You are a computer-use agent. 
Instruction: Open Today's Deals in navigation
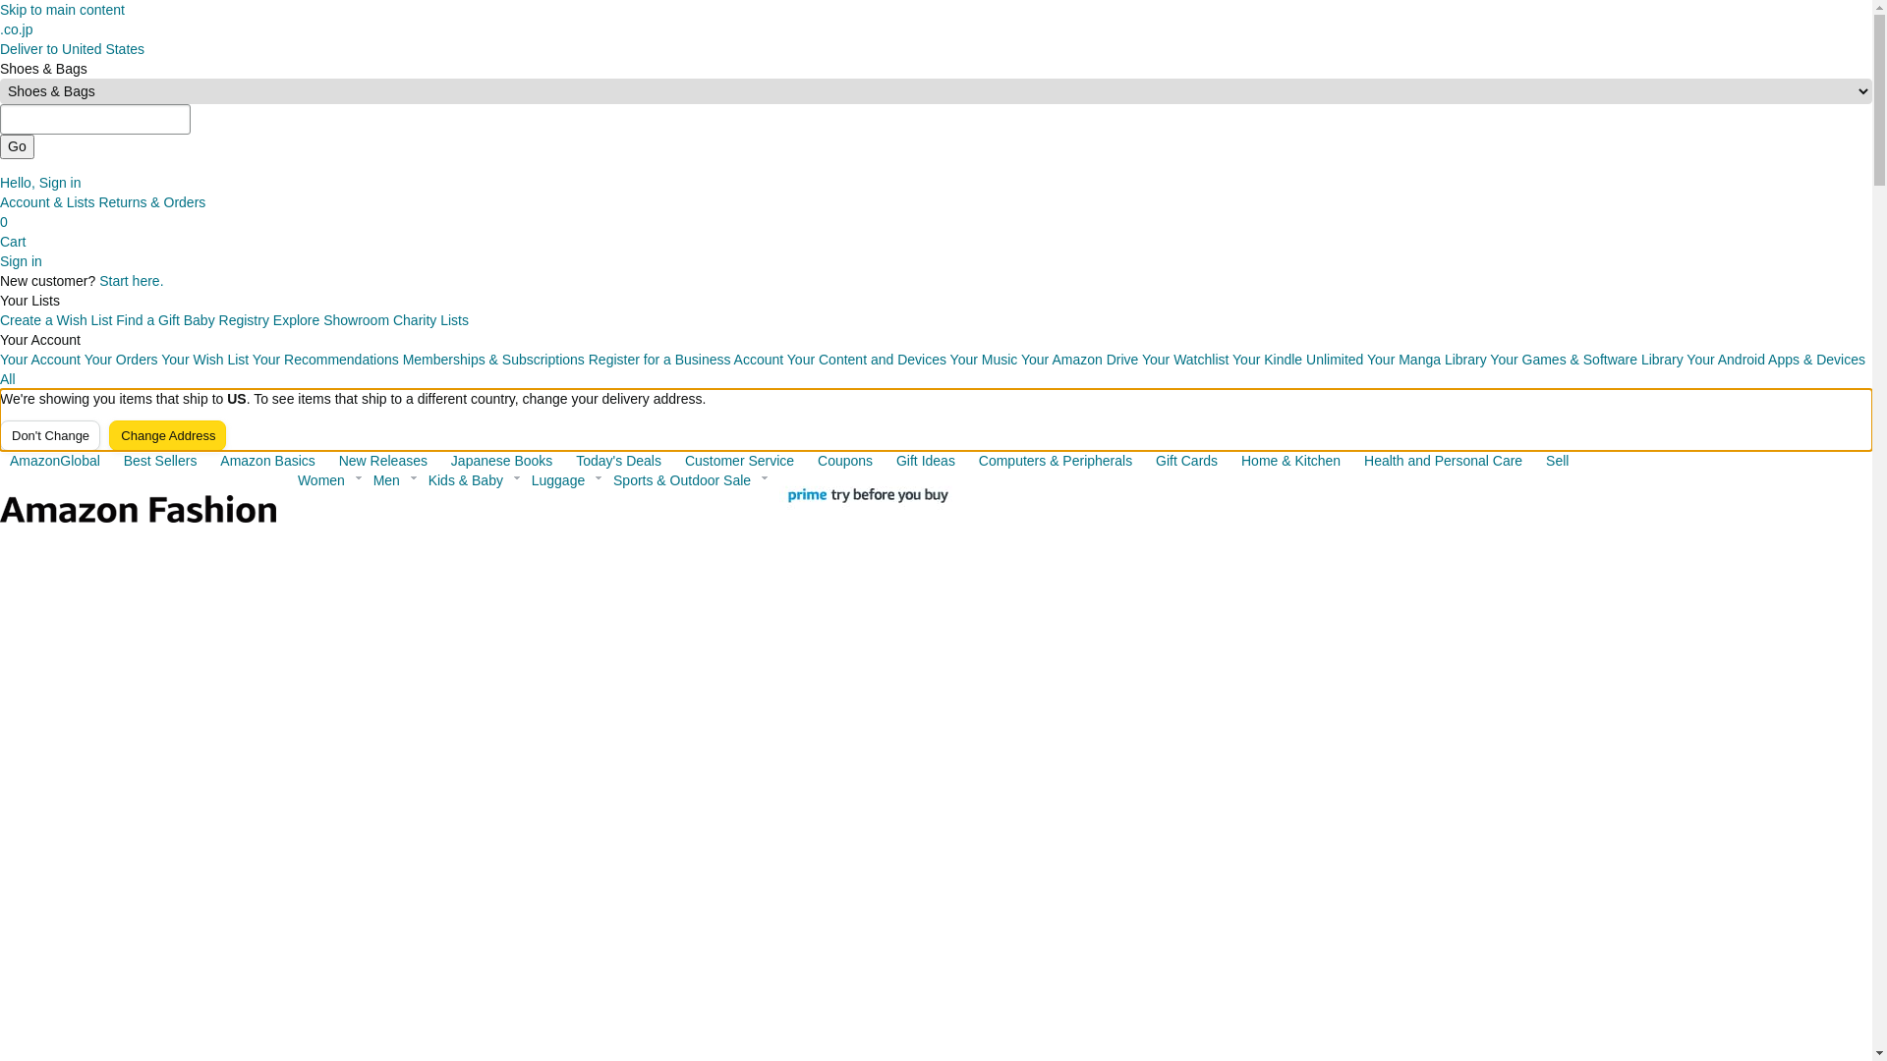pyautogui.click(x=618, y=461)
